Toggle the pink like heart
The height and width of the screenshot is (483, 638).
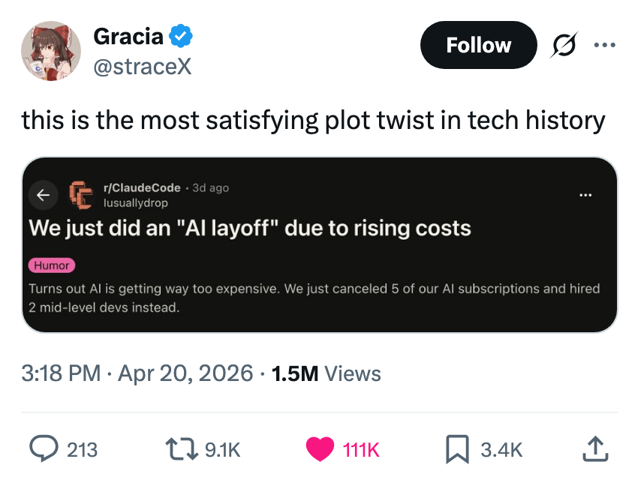coord(321,448)
